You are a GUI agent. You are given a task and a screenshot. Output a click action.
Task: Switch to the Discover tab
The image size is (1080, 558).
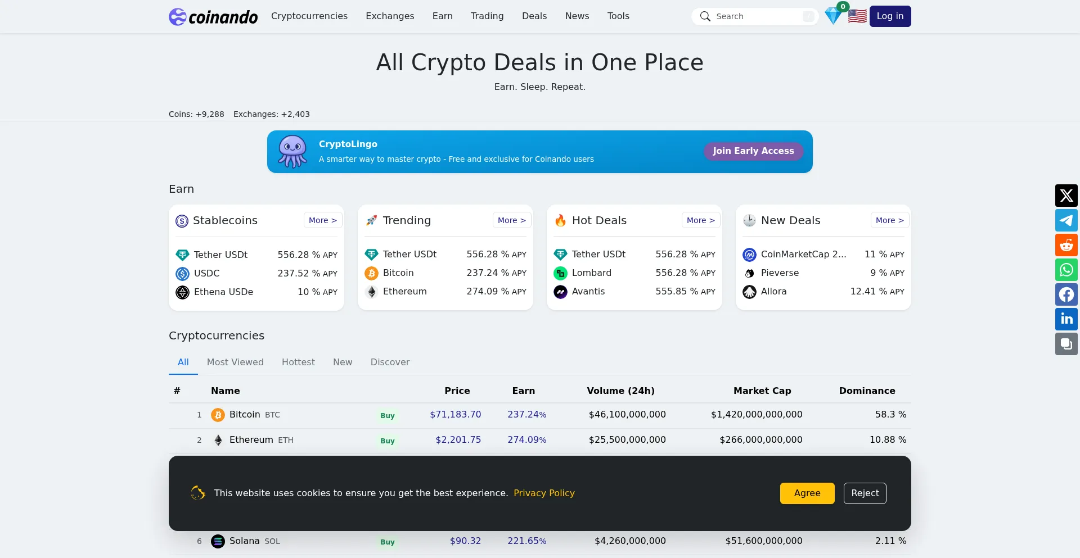pyautogui.click(x=390, y=362)
